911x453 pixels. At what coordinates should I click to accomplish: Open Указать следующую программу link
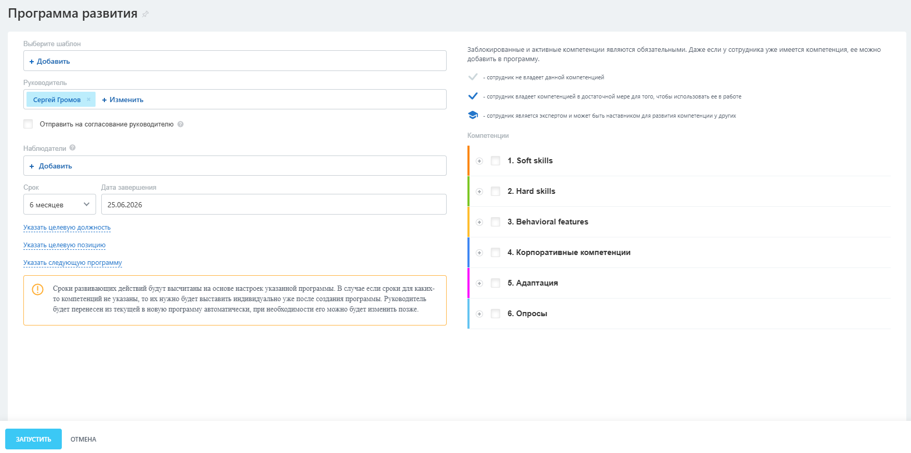[73, 263]
